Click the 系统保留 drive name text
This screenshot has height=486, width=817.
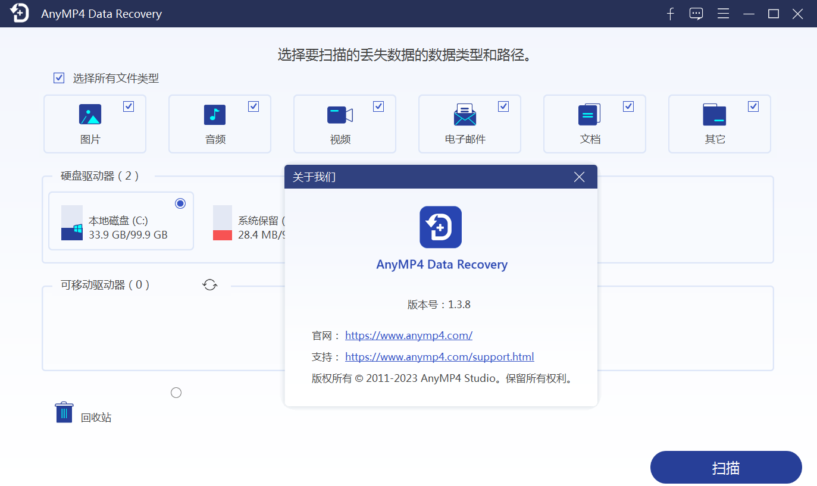(261, 221)
